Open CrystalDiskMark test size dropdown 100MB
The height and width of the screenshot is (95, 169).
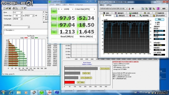(68, 9)
